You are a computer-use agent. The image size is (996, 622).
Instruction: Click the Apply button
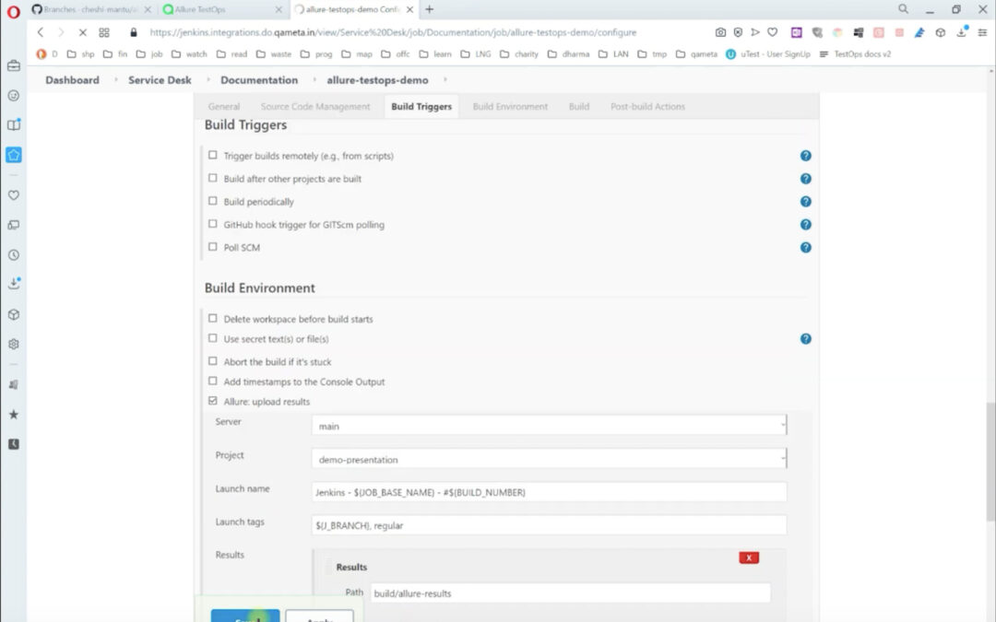tap(319, 617)
